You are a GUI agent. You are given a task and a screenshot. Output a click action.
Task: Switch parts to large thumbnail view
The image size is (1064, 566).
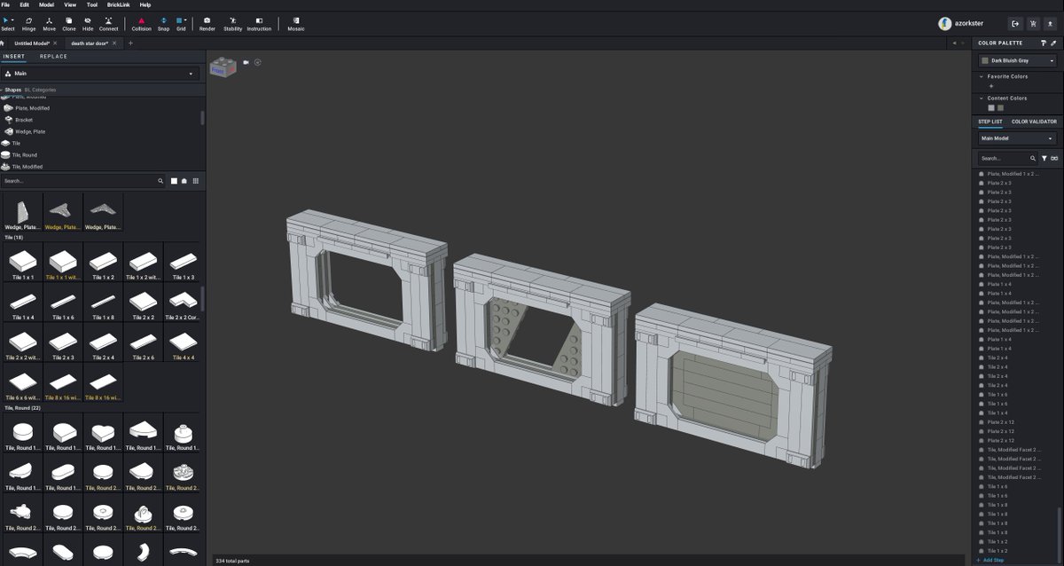173,181
